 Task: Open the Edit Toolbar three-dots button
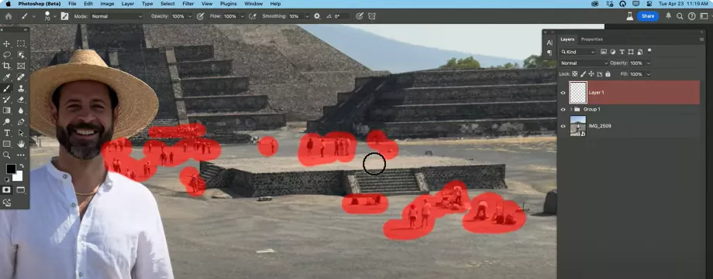(21, 155)
